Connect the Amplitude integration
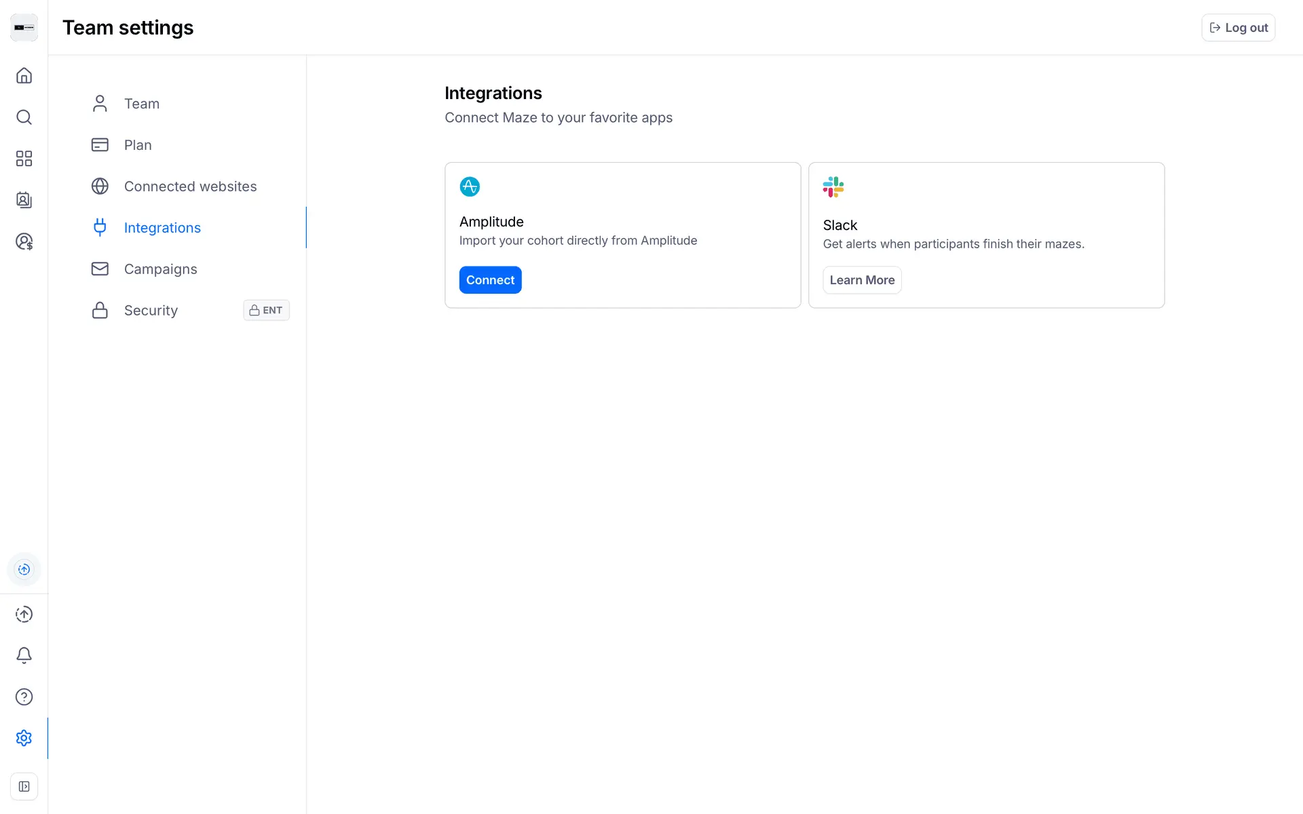The width and height of the screenshot is (1303, 814). 490,280
